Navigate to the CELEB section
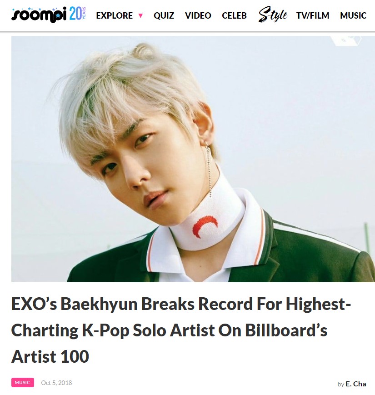375x395 pixels. click(x=234, y=15)
